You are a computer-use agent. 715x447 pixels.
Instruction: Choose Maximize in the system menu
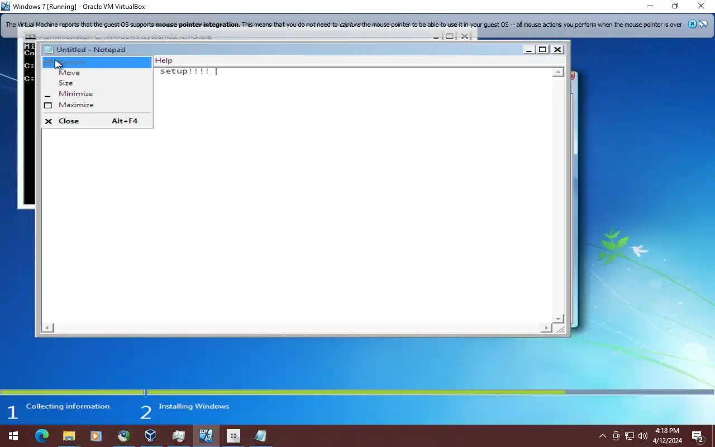point(97,105)
